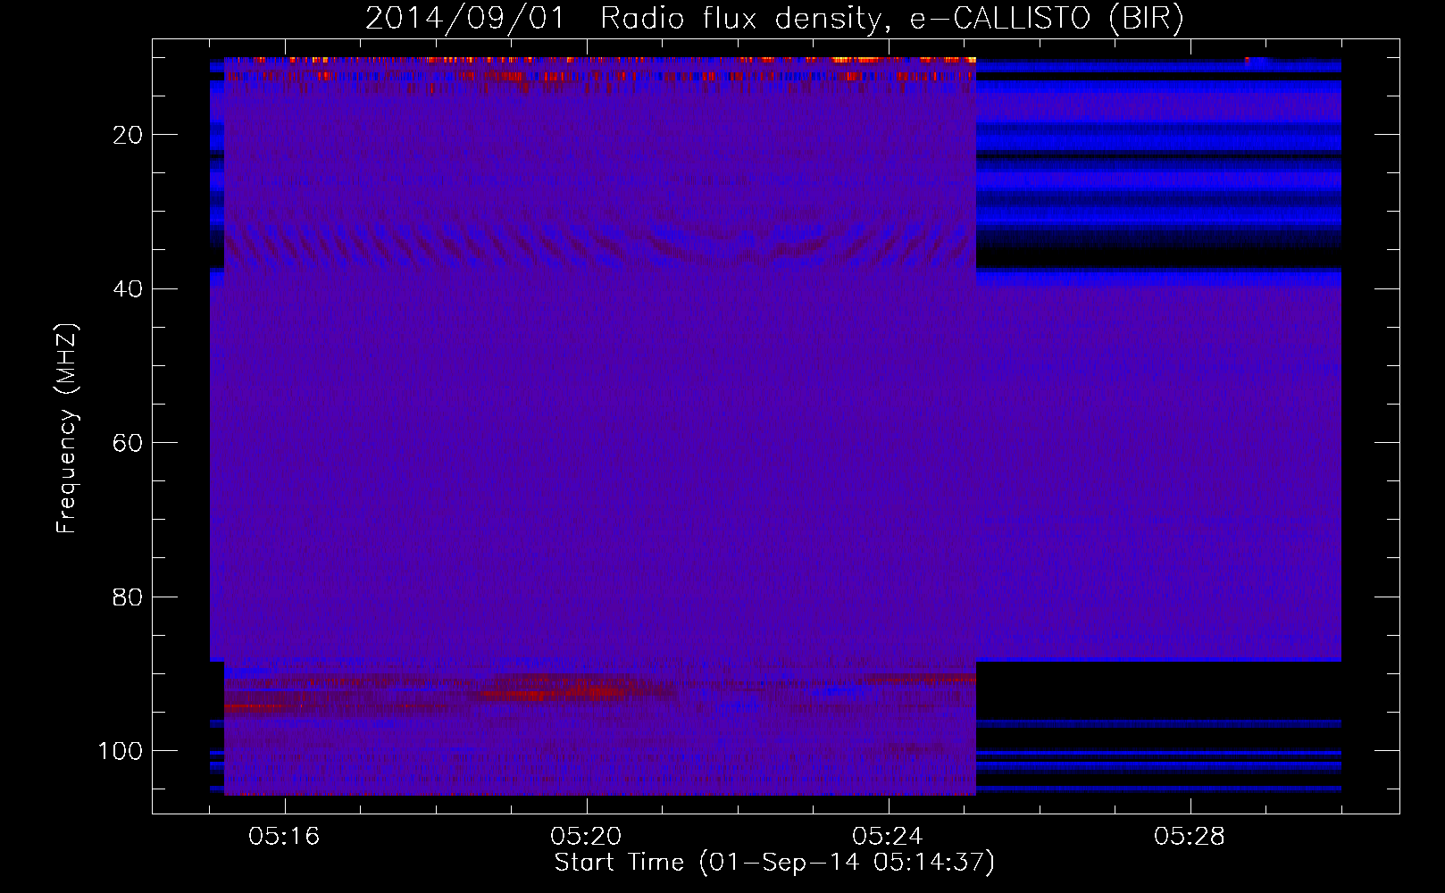Click the '40' frequency tick label
The width and height of the screenshot is (1445, 893).
pyautogui.click(x=129, y=289)
